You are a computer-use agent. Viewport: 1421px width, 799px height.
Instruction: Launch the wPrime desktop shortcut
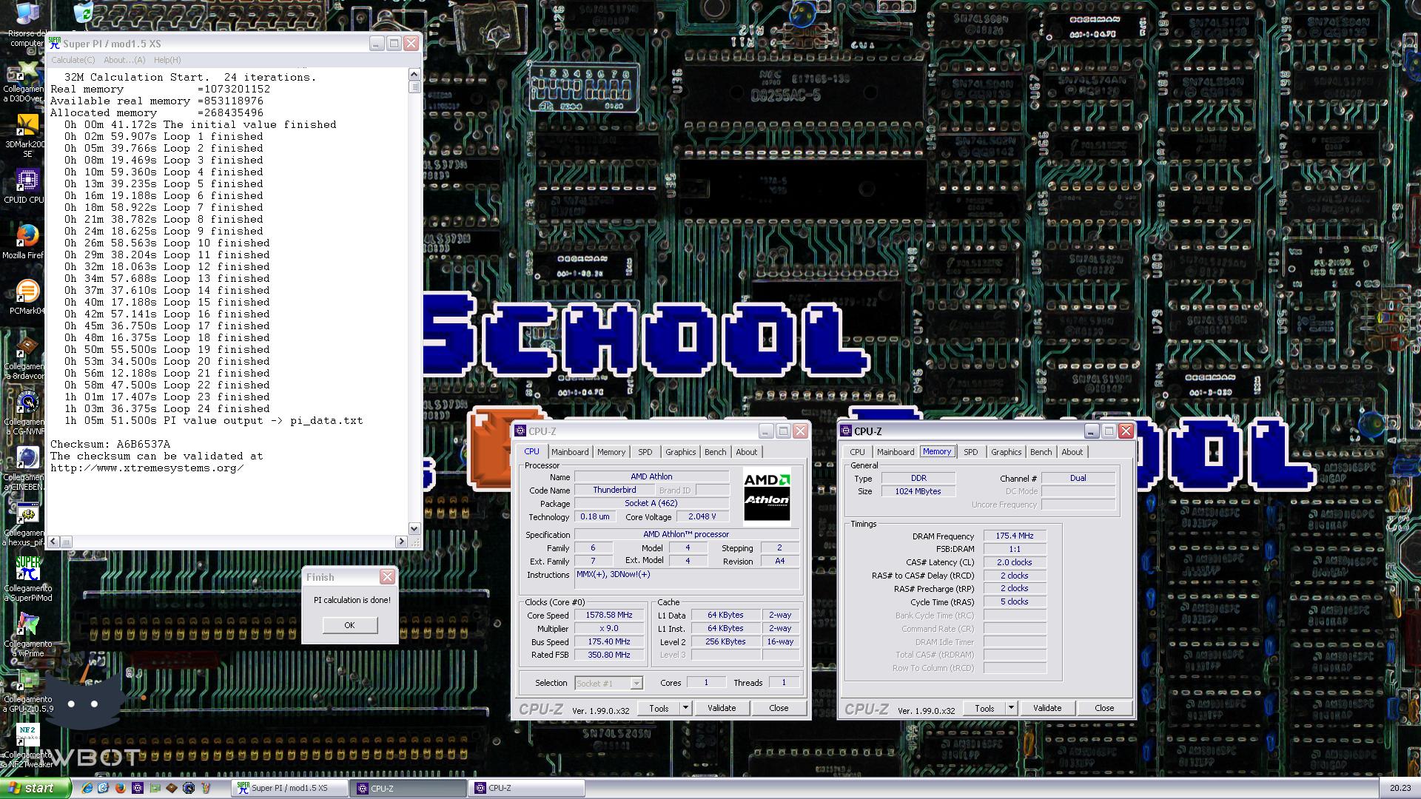coord(27,636)
